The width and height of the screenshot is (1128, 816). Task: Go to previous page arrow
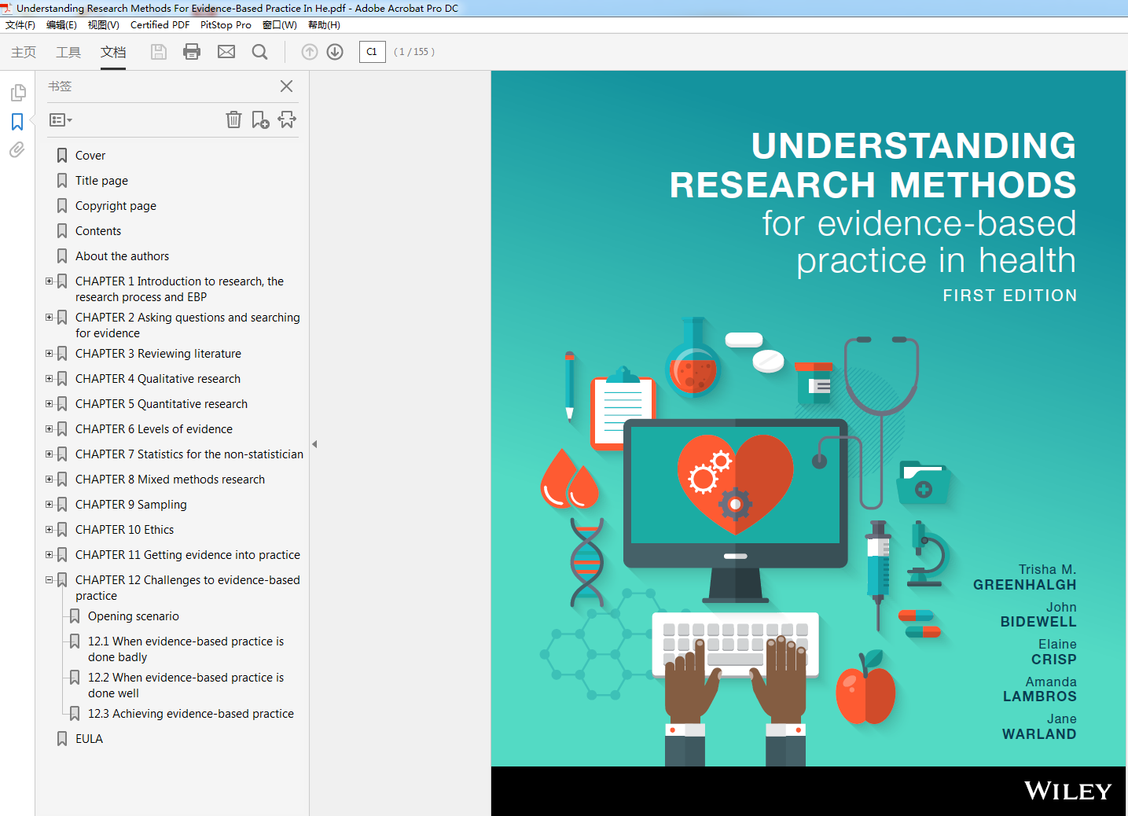310,52
